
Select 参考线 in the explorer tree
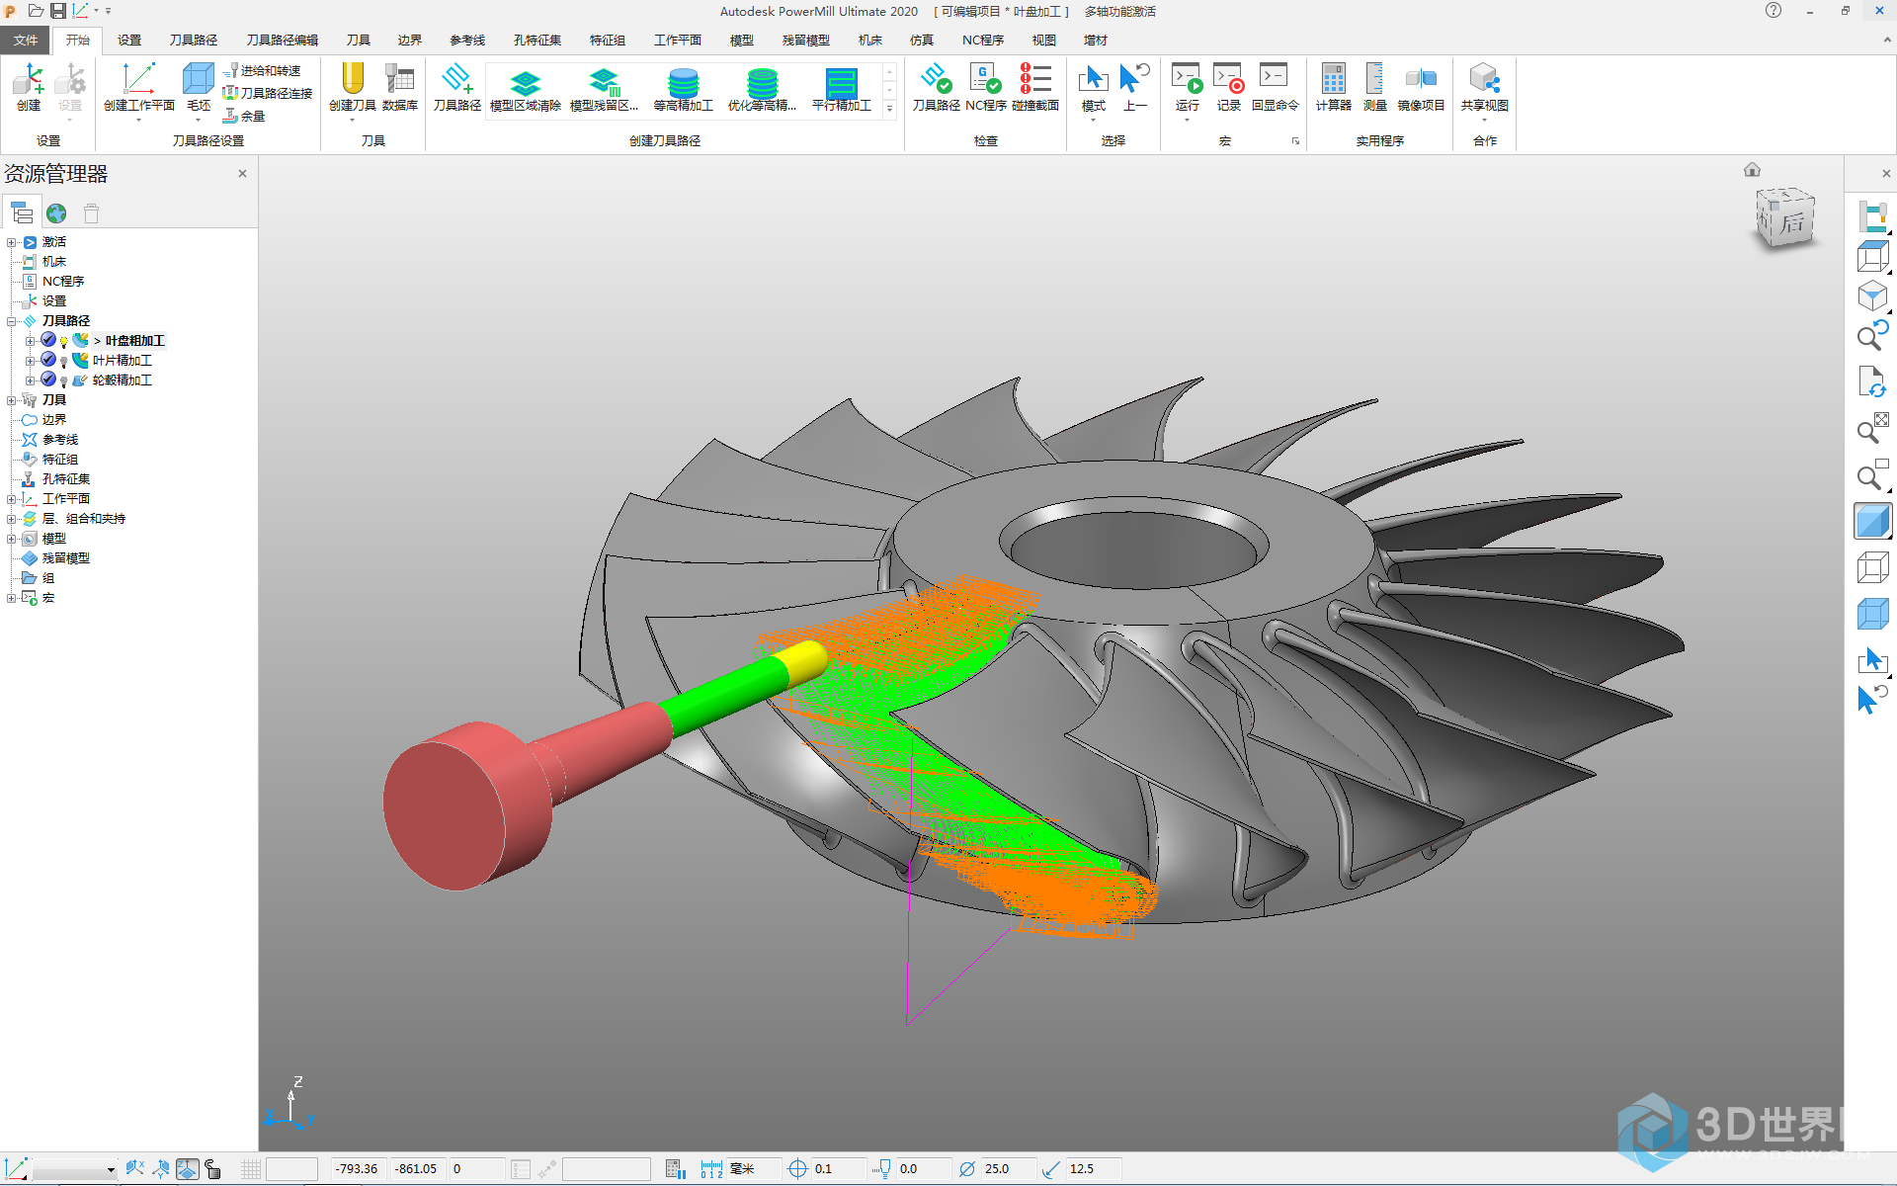(x=59, y=440)
